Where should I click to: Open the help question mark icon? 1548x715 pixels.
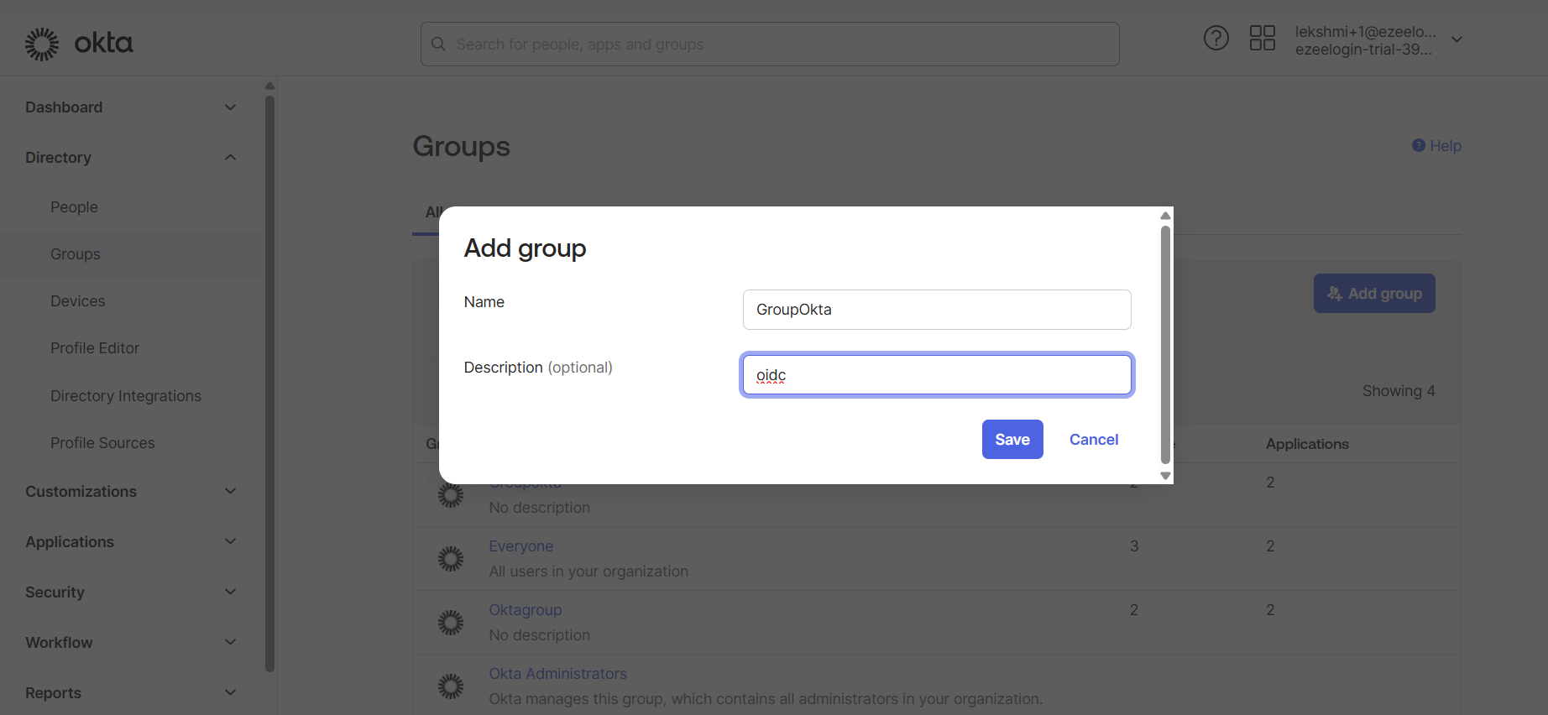(1216, 38)
